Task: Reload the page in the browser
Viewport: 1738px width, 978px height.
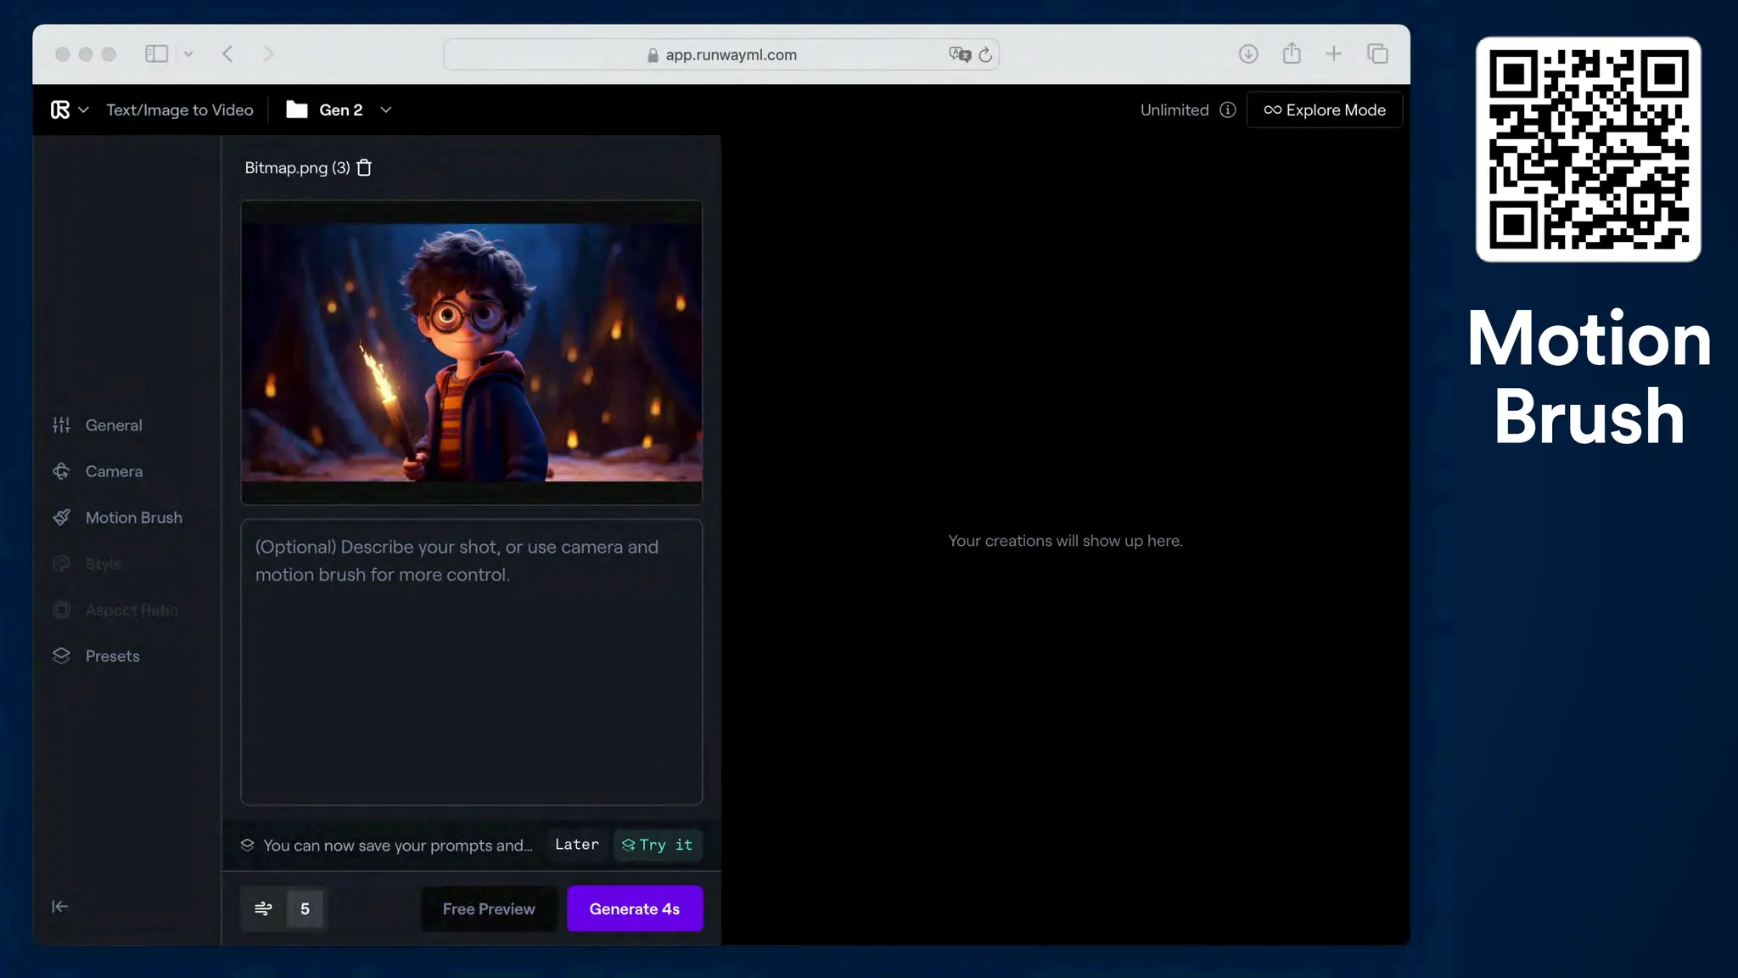Action: (x=985, y=54)
